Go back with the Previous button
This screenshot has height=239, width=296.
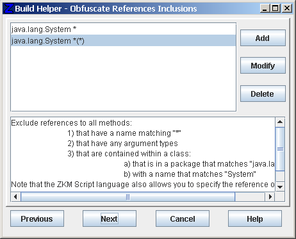click(x=37, y=218)
